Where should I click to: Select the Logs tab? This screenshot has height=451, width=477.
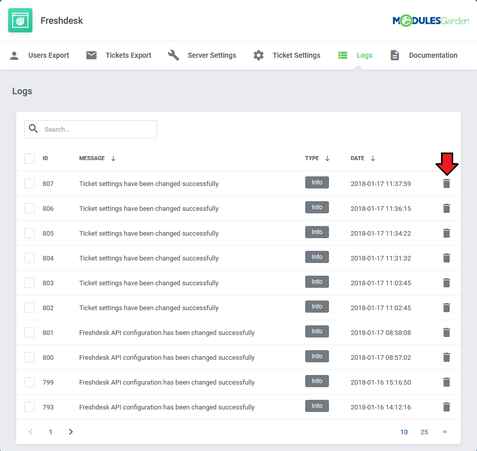355,55
